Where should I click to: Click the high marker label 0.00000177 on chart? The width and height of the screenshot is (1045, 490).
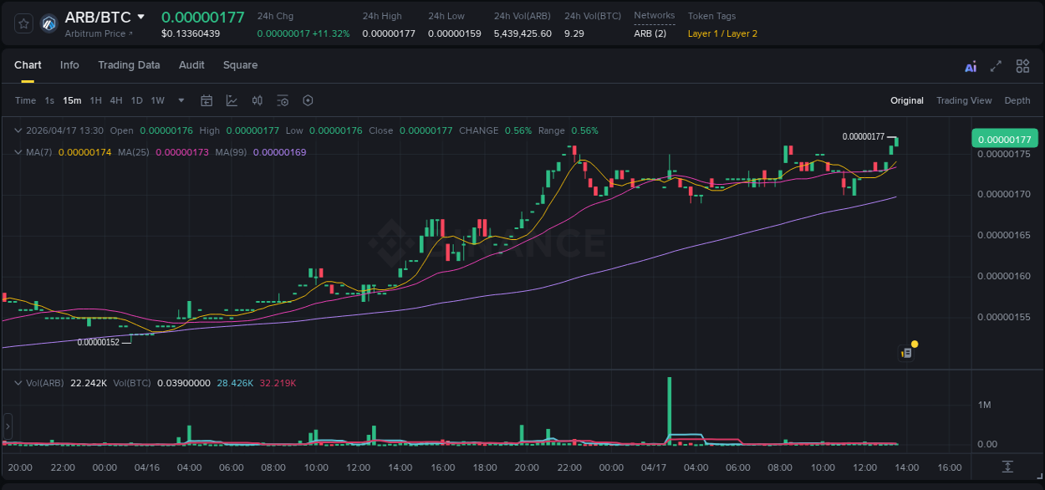tap(864, 136)
